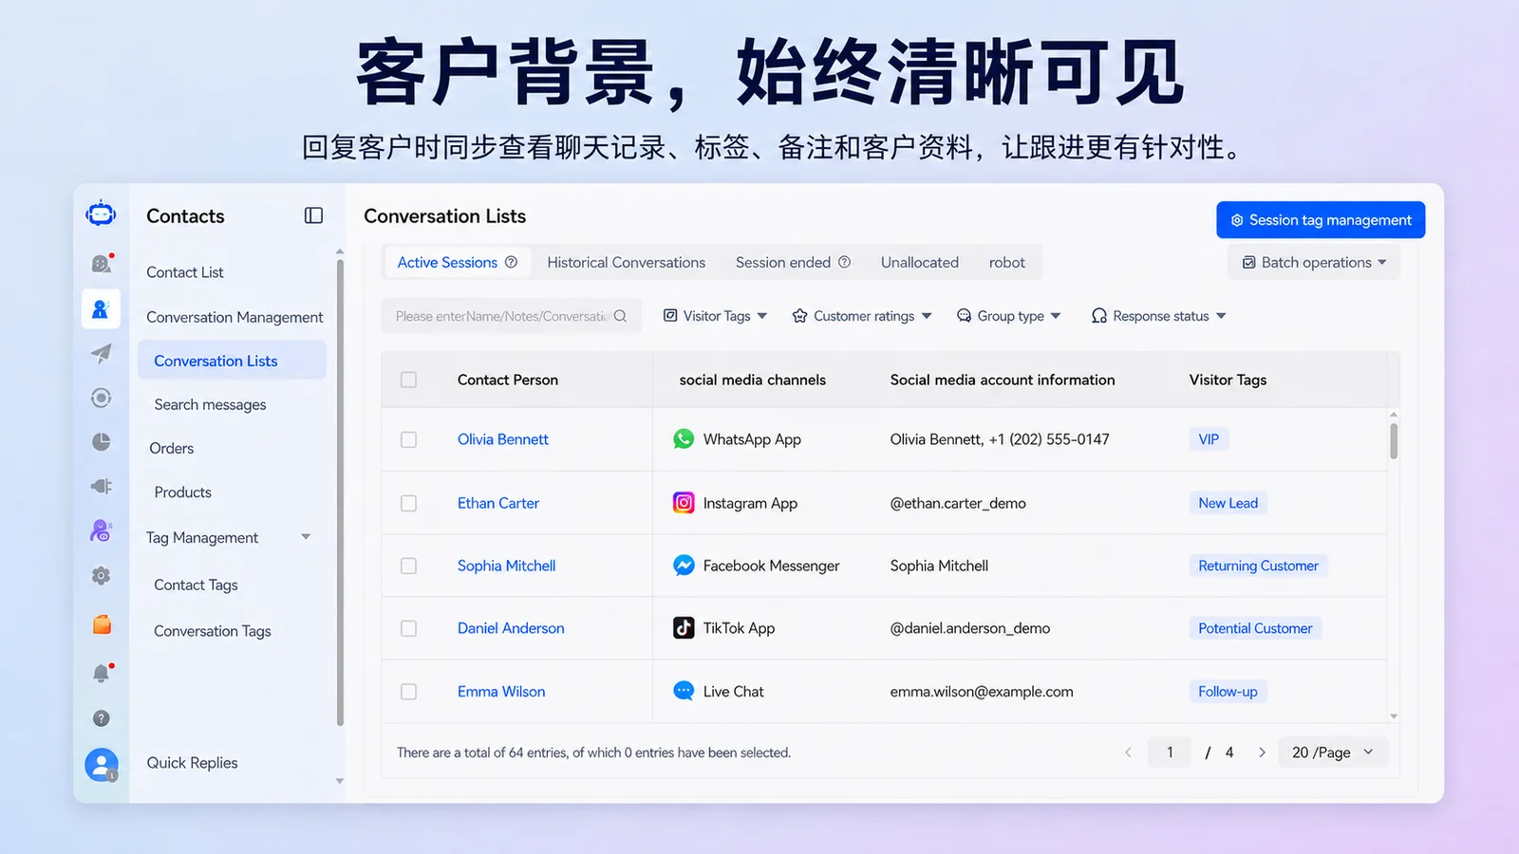Open the Batch operations dropdown

pyautogui.click(x=1314, y=263)
